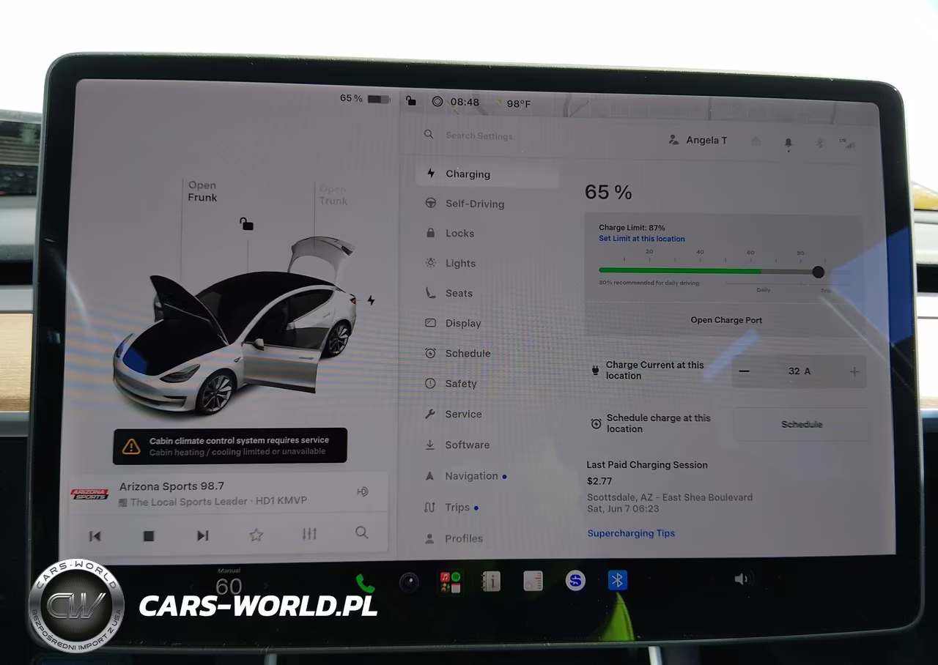Screen dimensions: 938x665
Task: Tap the 08:48 clock
Action: tap(465, 102)
